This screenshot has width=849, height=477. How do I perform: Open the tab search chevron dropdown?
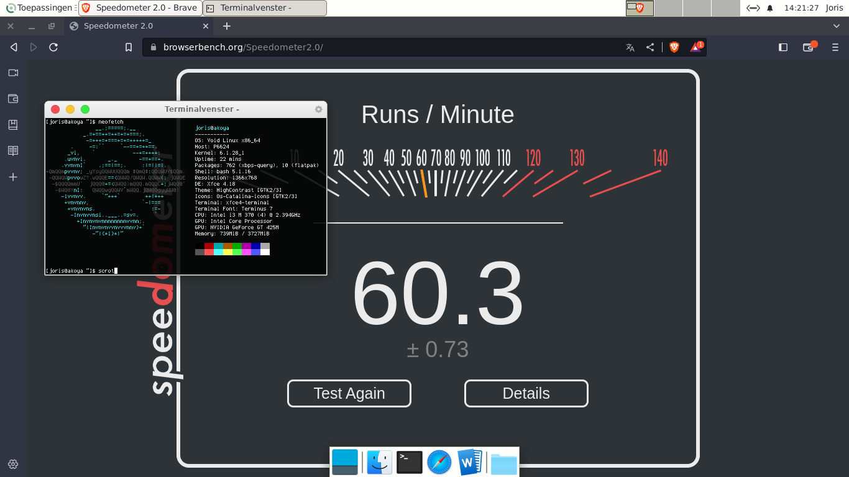point(837,26)
